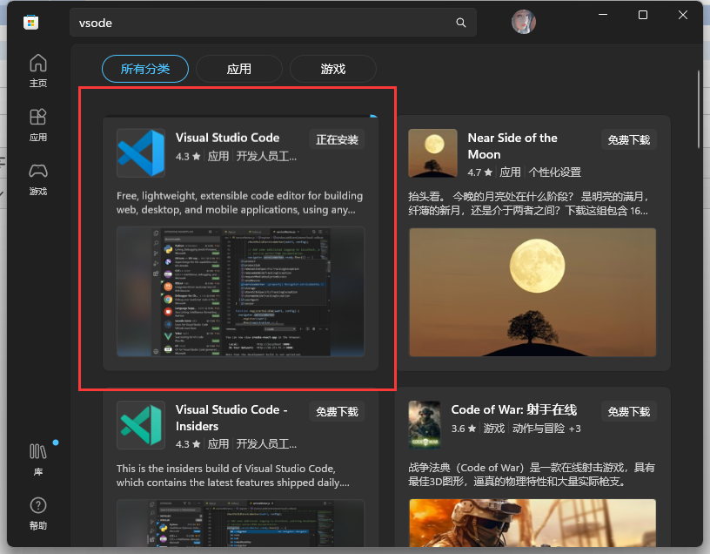Click the 3.6 star rating text
Viewport: 710px width, 554px height.
pyautogui.click(x=463, y=429)
